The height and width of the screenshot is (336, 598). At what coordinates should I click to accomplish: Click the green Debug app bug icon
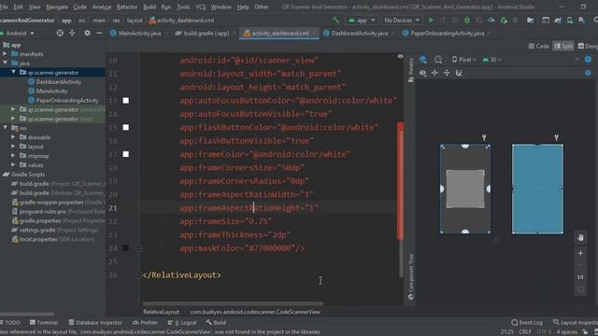(467, 20)
